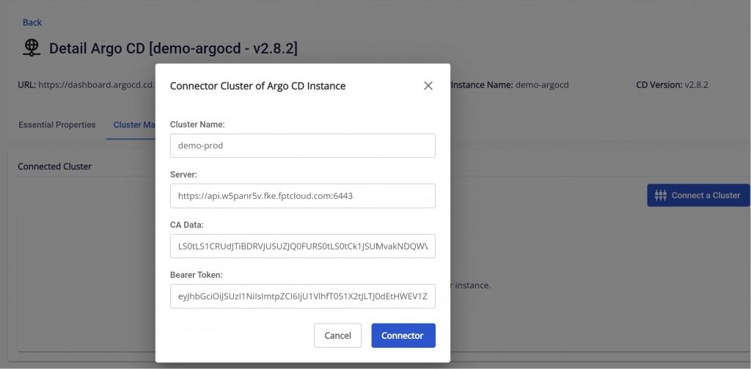The height and width of the screenshot is (369, 751).
Task: Click the Server URL input field
Action: click(x=303, y=196)
